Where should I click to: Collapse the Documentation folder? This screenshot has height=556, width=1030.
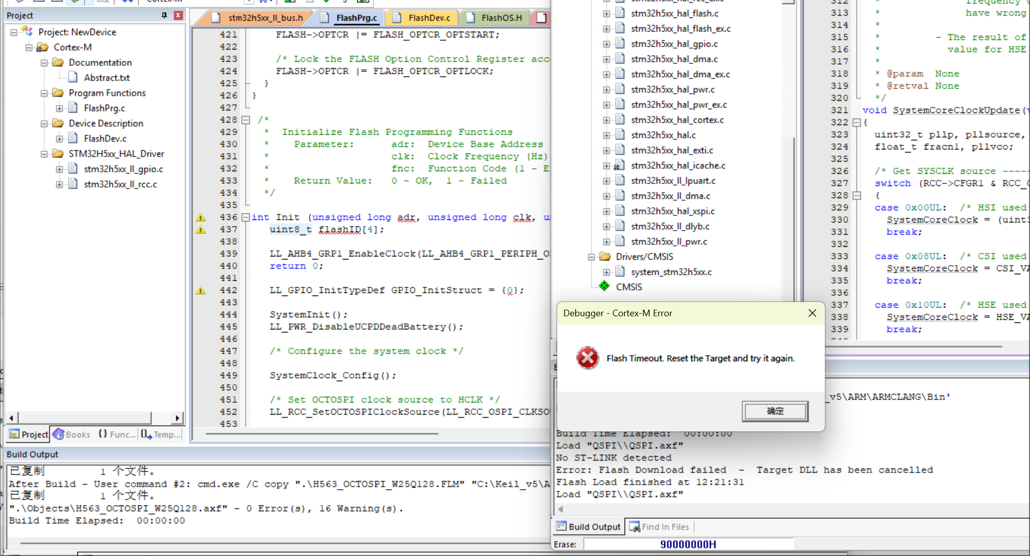44,62
